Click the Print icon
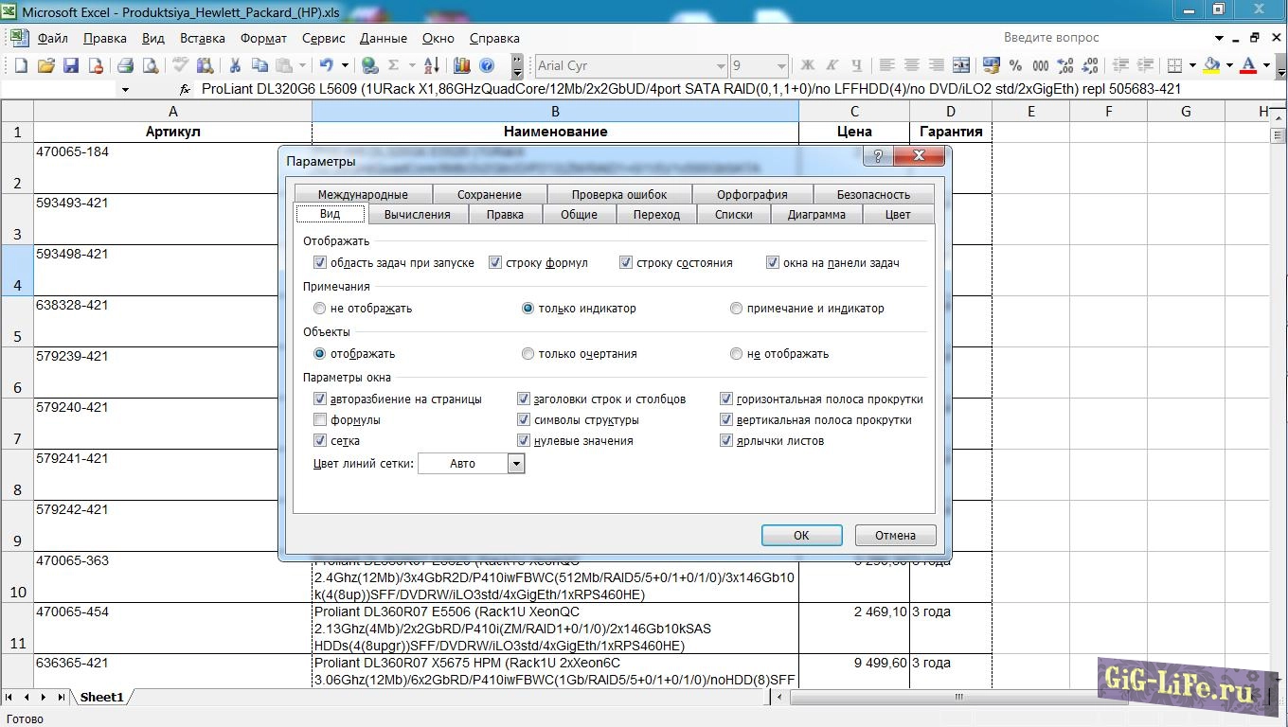Viewport: 1288px width, 727px height. 125,65
